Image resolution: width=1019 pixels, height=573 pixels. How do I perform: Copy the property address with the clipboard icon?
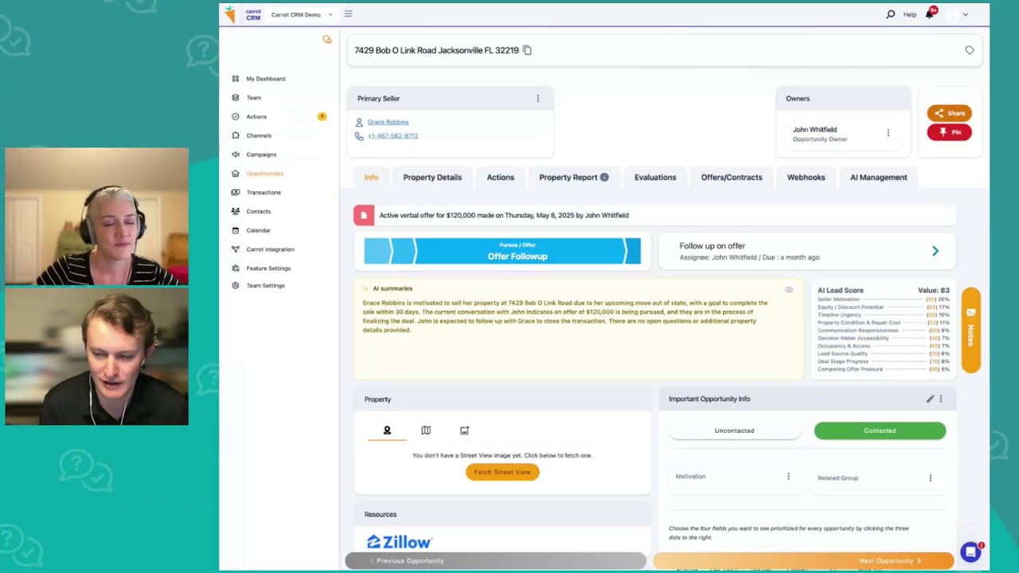pos(527,50)
